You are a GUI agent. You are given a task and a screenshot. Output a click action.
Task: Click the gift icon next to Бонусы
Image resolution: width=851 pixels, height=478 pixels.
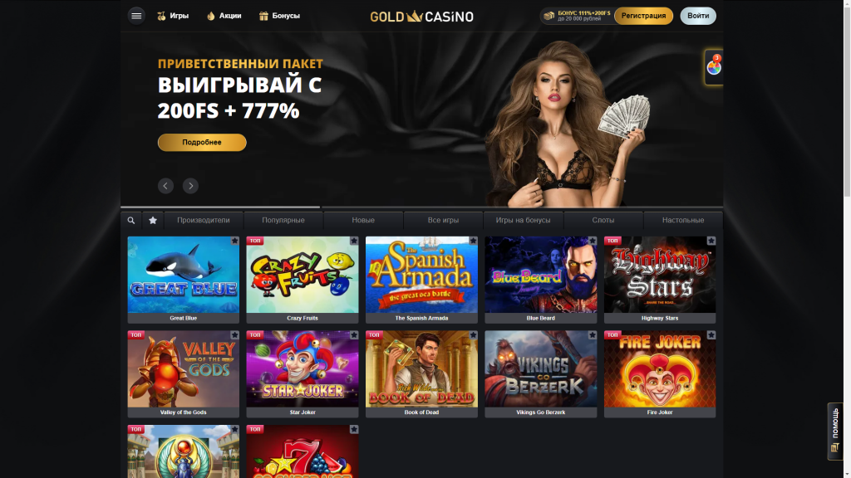point(263,16)
